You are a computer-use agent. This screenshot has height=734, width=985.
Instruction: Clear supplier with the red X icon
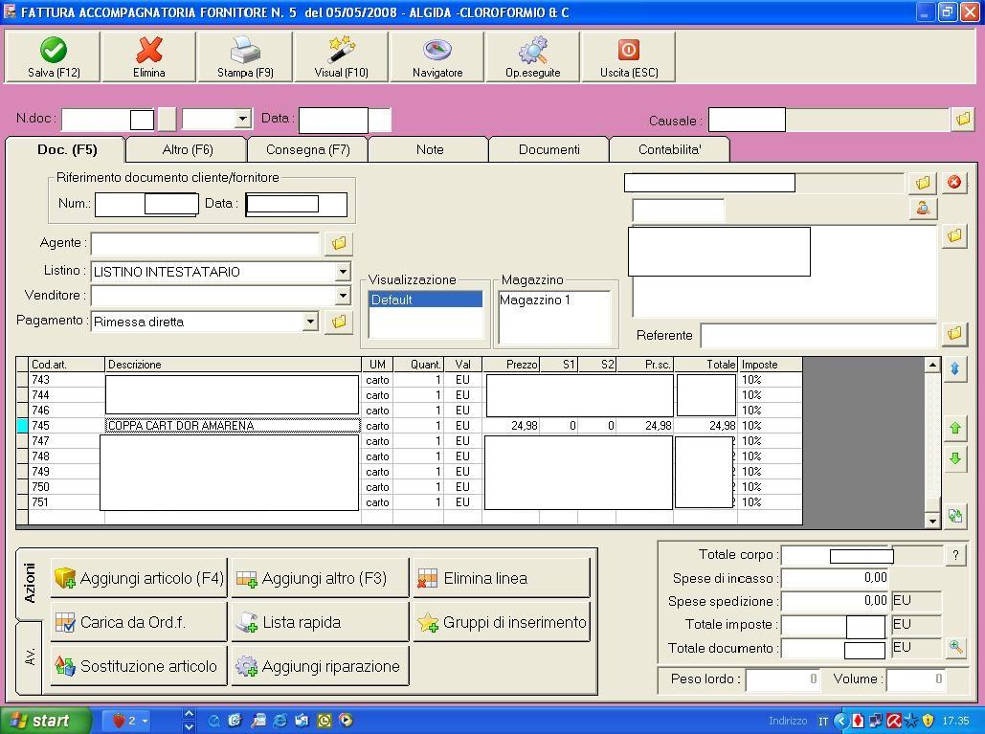pyautogui.click(x=954, y=183)
